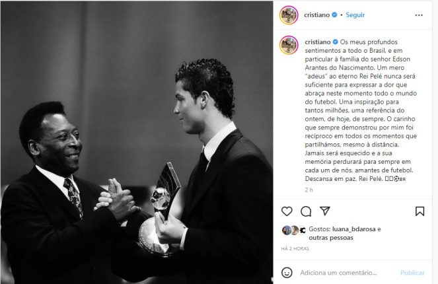
Task: Open cristiano's profile picture in header
Action: [289, 15]
